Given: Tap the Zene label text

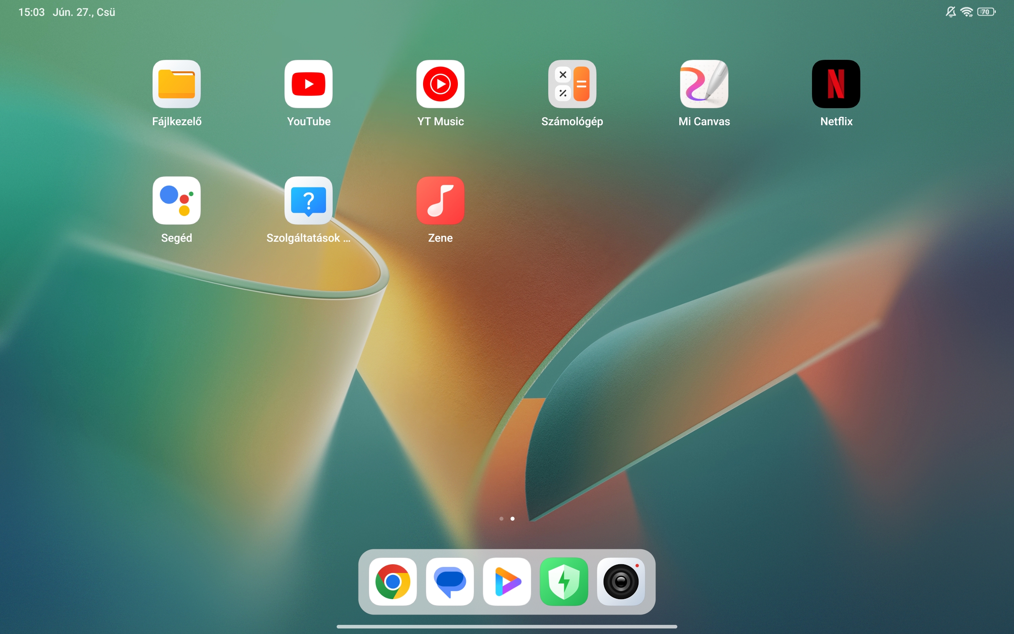Looking at the screenshot, I should tap(440, 238).
